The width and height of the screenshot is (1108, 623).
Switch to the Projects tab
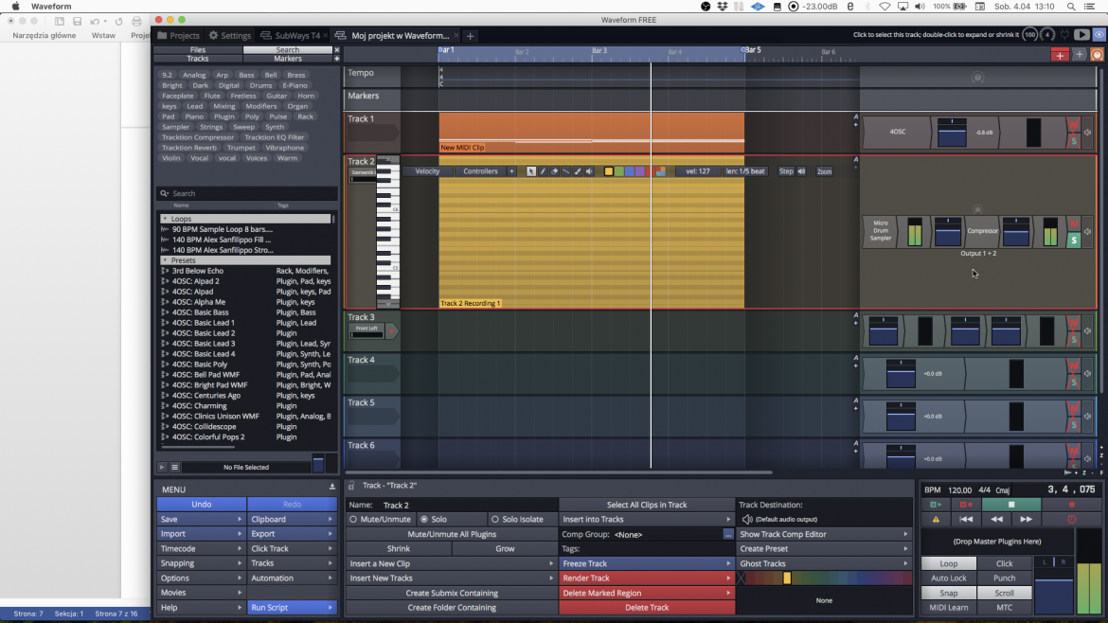coord(179,35)
